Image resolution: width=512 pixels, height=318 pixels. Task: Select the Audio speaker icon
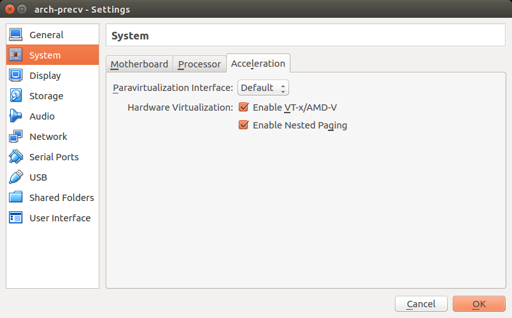tap(16, 116)
